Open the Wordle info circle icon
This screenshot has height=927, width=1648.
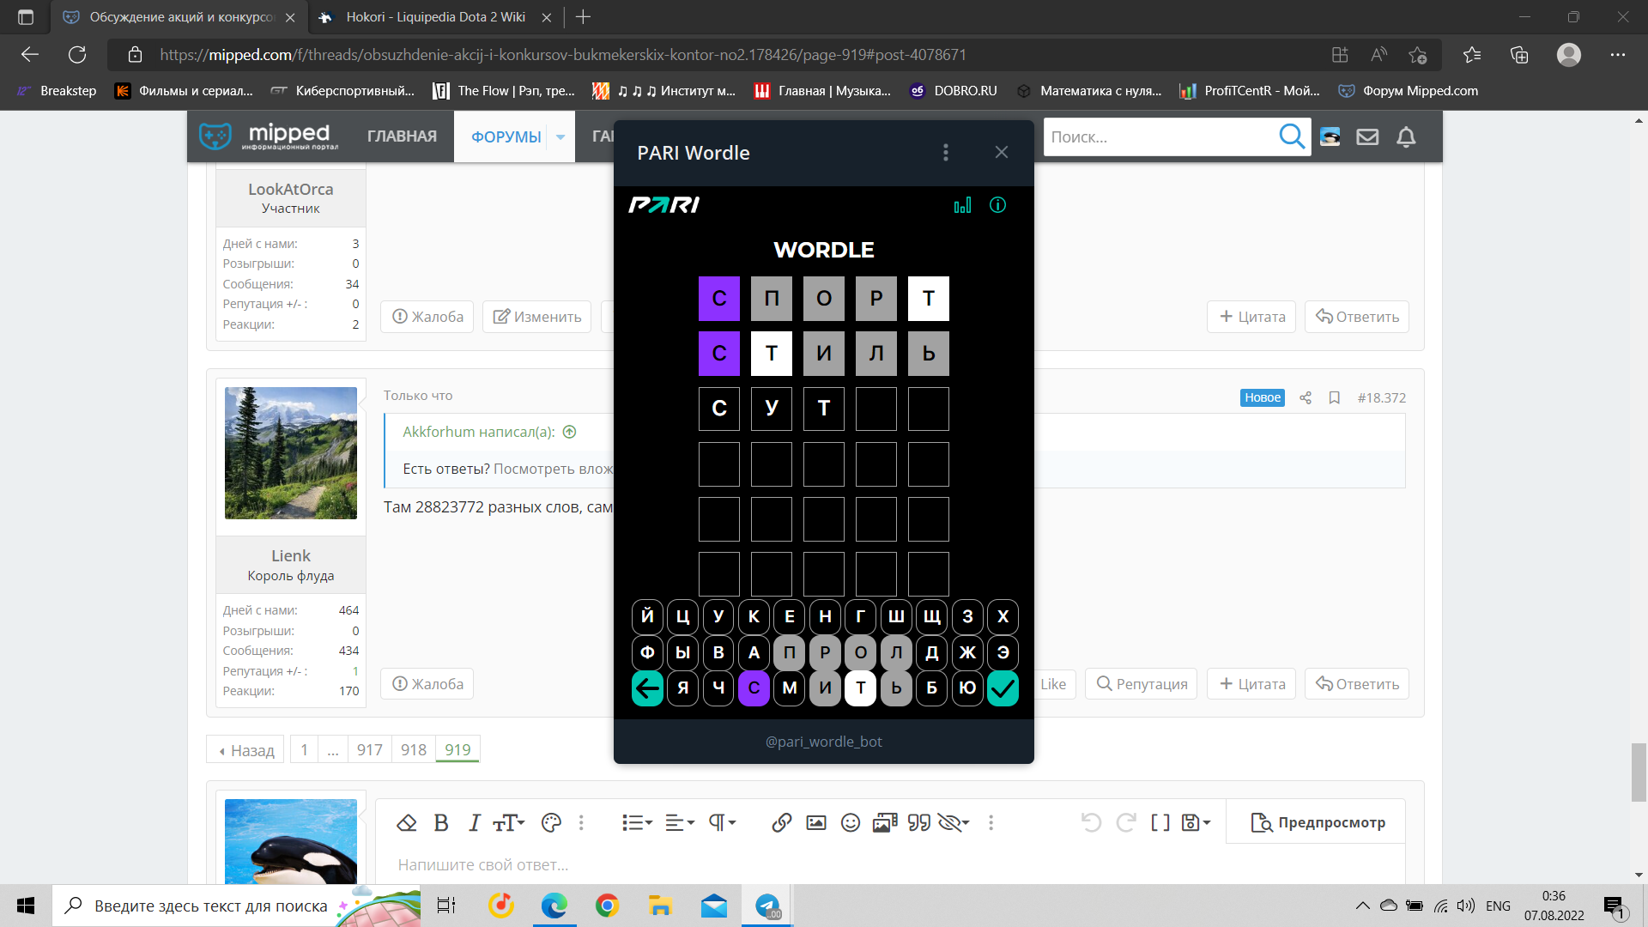click(x=997, y=205)
